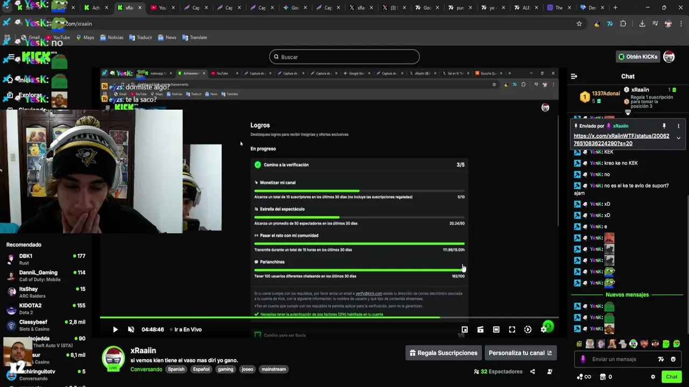The width and height of the screenshot is (689, 387).
Task: Open Noticias bookmark
Action: click(x=111, y=38)
